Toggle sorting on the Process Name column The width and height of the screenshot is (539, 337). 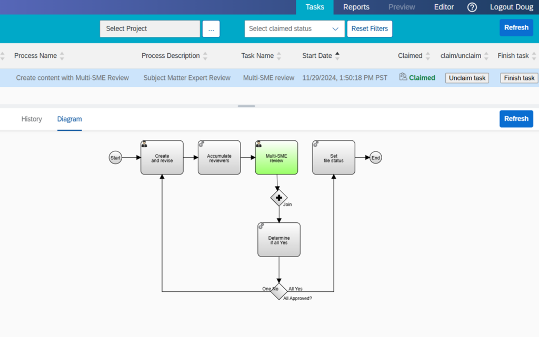61,56
